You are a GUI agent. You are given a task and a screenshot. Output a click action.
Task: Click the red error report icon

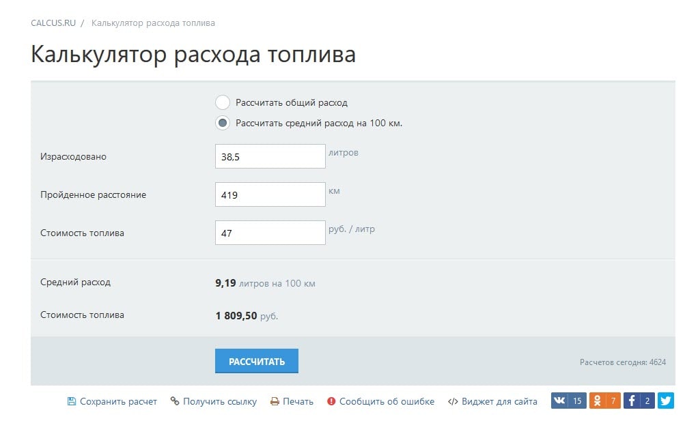(331, 402)
